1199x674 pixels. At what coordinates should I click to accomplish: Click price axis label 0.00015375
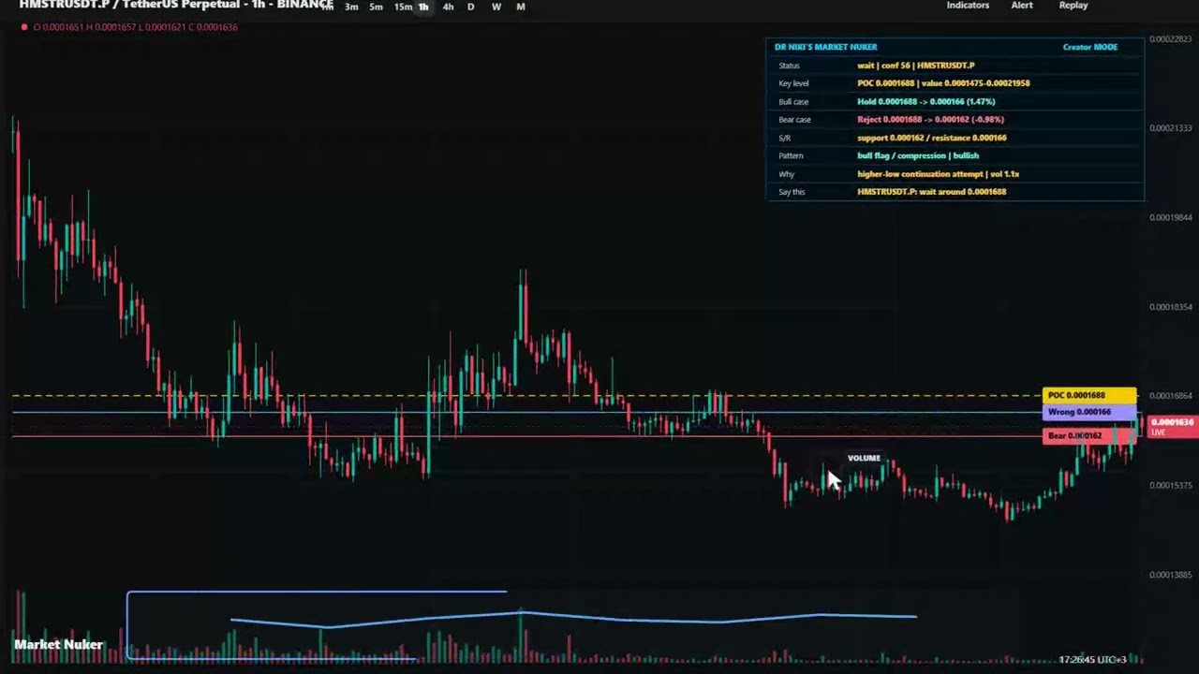click(1171, 485)
